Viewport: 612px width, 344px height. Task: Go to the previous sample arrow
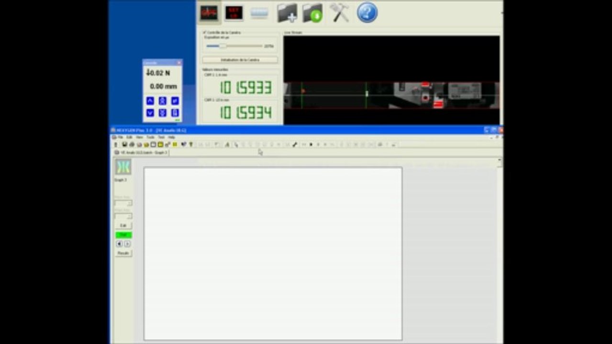click(119, 244)
